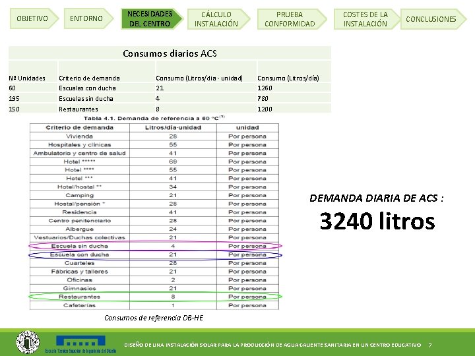Select the 'Oficinas' row label
Screen dimensions: 475x356
(79, 280)
